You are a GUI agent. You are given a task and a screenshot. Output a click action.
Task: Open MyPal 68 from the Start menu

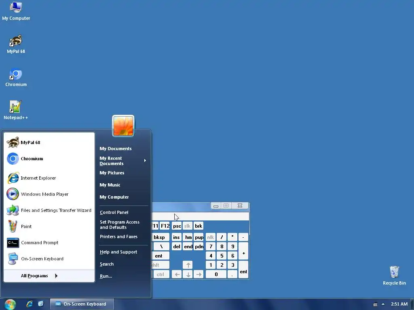49,142
